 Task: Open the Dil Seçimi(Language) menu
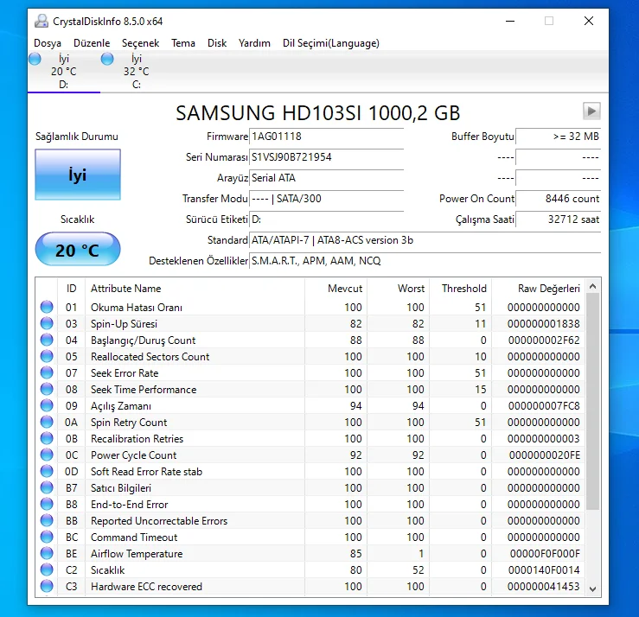(331, 43)
